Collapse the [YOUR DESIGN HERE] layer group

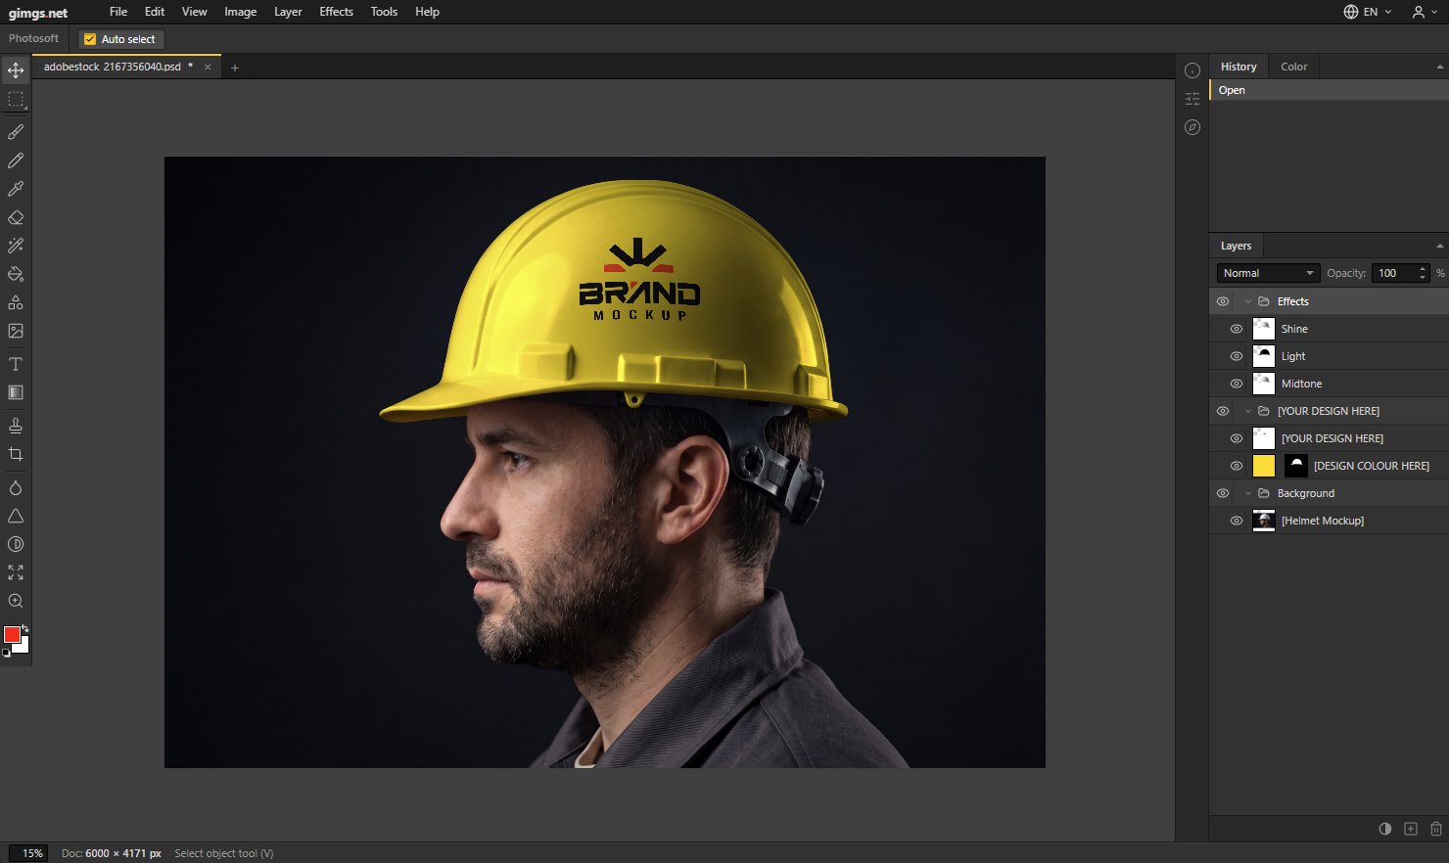click(1247, 411)
